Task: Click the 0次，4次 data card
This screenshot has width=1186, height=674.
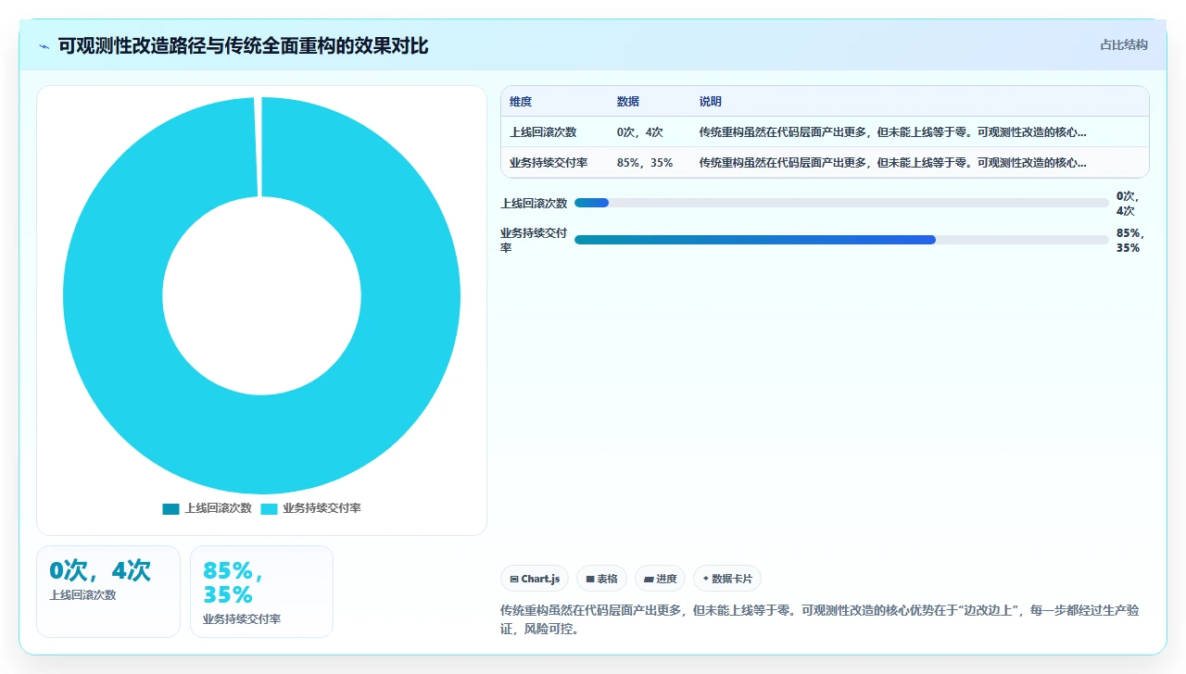Action: (x=108, y=592)
